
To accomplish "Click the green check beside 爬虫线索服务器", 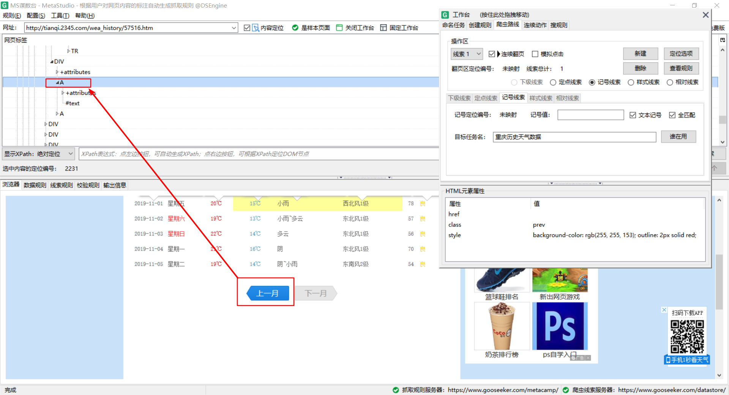I will tap(565, 390).
